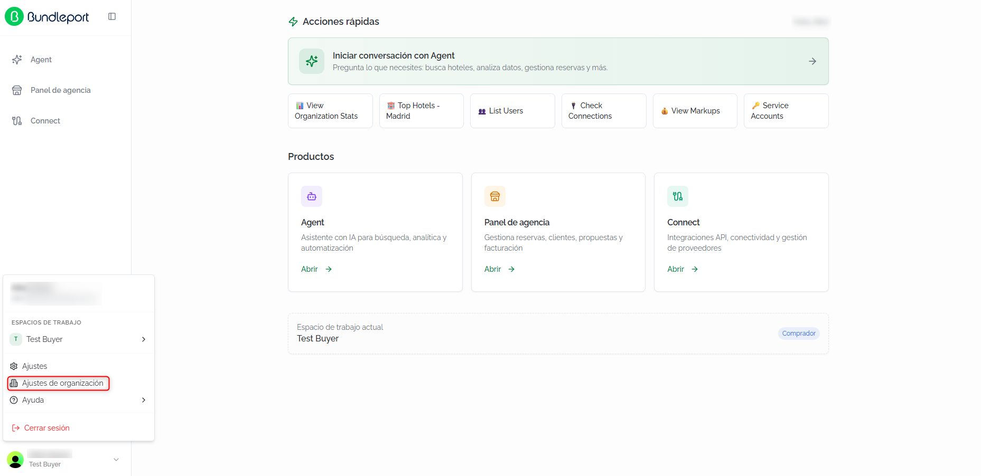
Task: Click the List Users quick action
Action: click(512, 111)
